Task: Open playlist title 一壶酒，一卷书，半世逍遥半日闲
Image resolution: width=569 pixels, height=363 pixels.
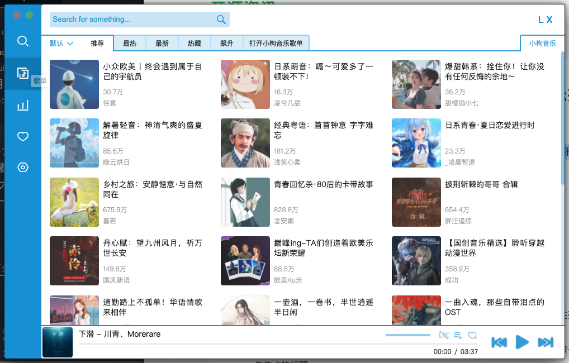Action: tap(323, 307)
